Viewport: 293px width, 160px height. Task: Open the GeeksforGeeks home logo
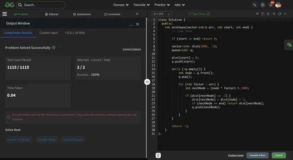click(9, 5)
